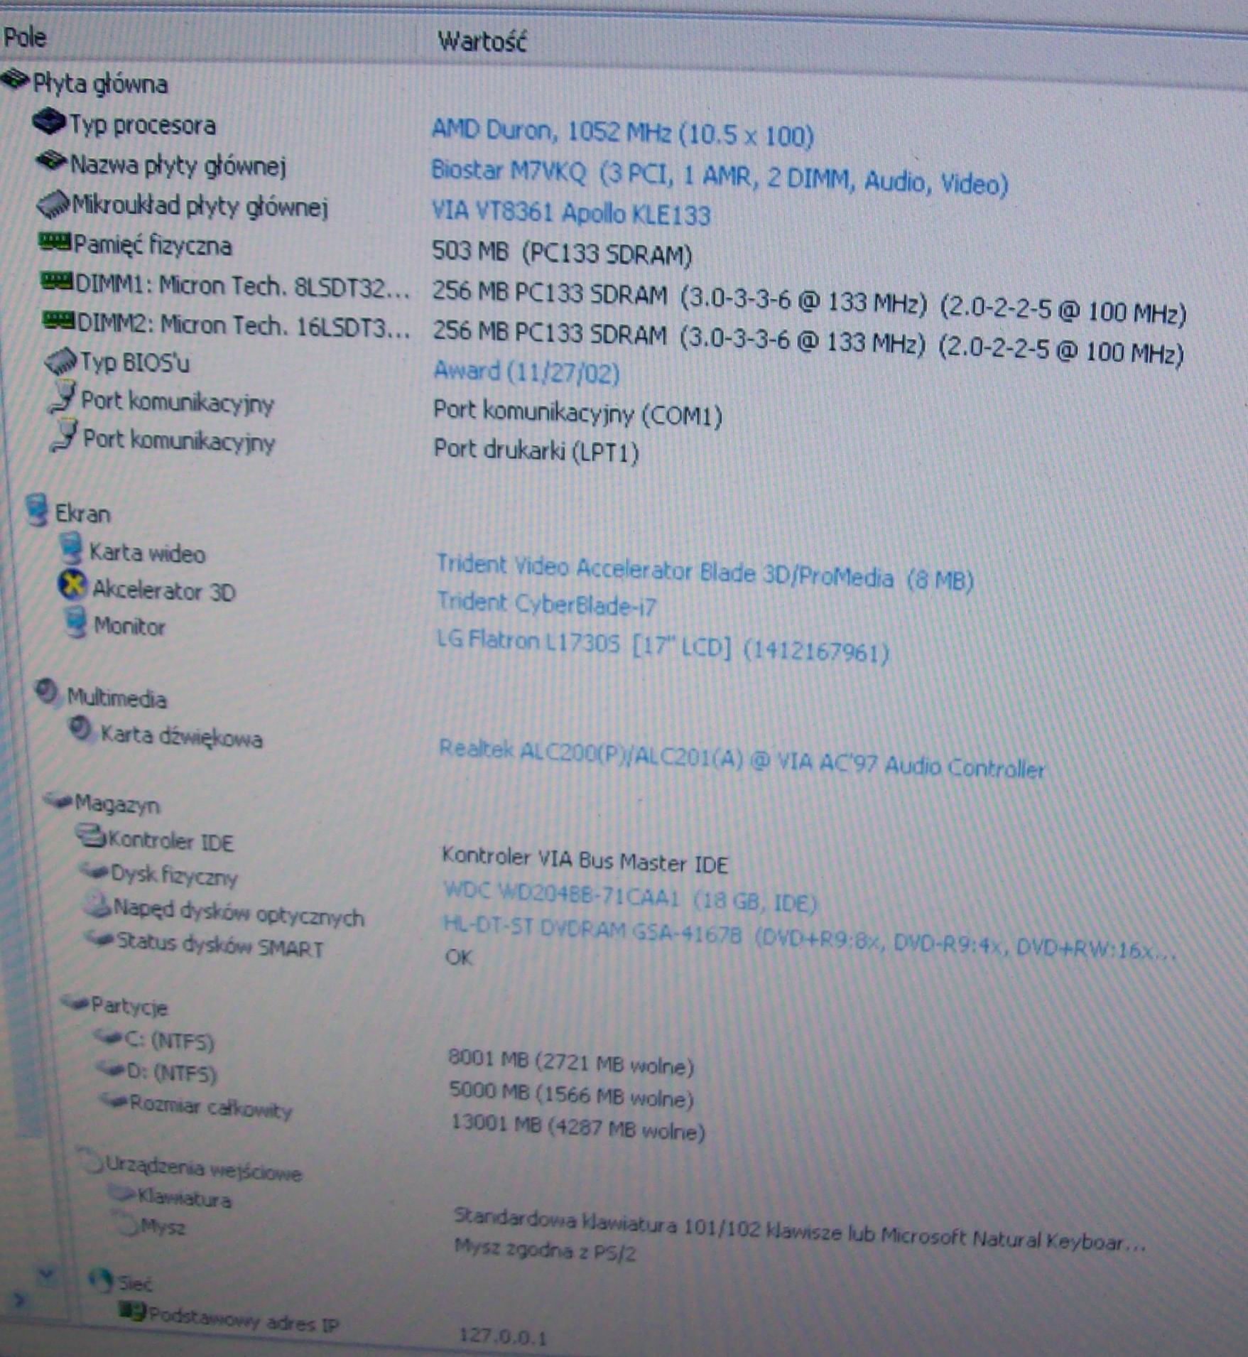Click the Karta wideo icon

point(71,548)
